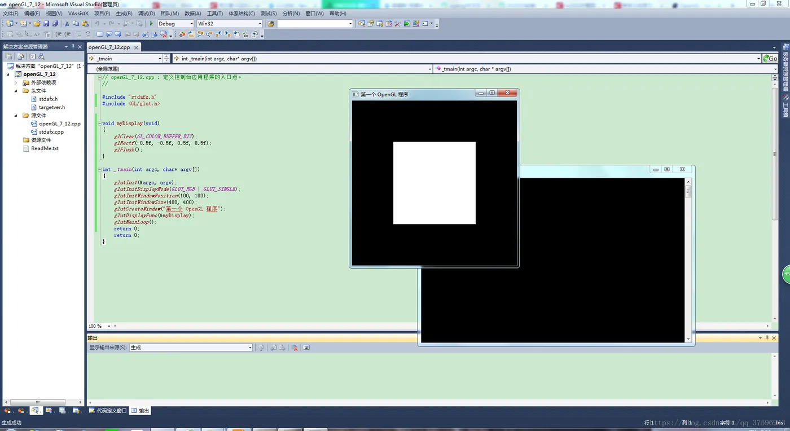The width and height of the screenshot is (790, 431).
Task: Click the Decrease Indent icon
Action: coord(58,34)
